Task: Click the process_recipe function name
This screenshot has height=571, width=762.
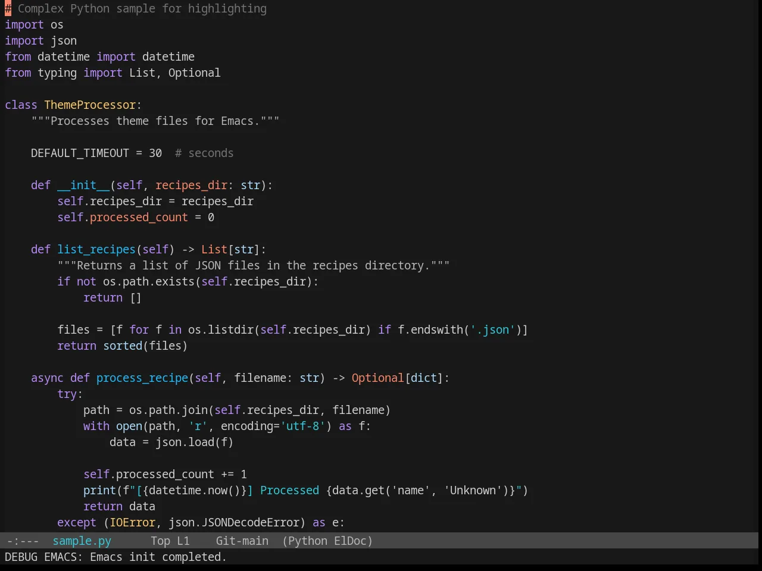Action: coord(142,378)
